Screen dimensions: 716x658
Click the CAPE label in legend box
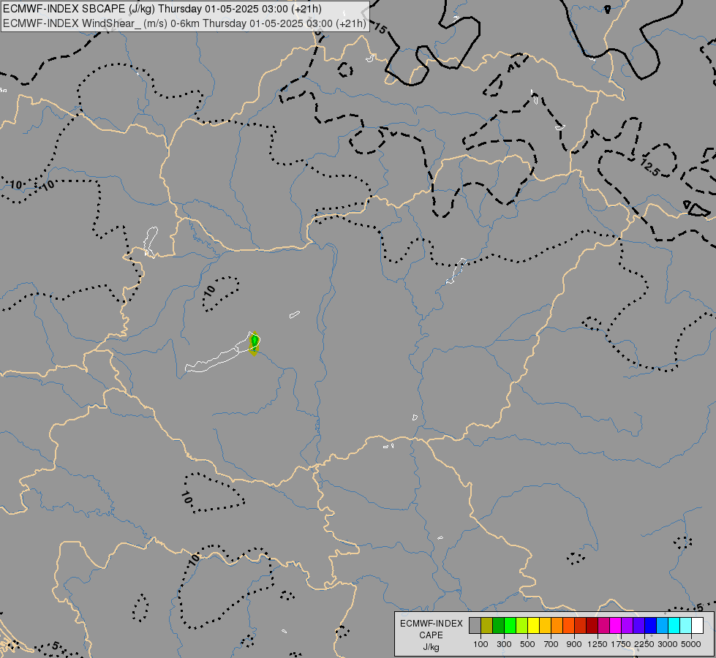431,635
